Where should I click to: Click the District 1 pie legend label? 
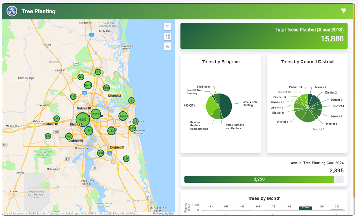[x=321, y=87]
